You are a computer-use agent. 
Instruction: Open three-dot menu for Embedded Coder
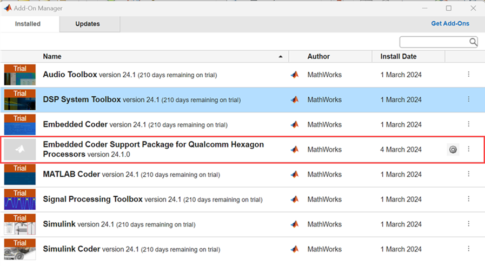point(469,124)
